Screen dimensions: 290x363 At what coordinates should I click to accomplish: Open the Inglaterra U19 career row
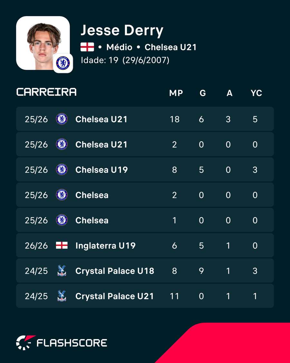point(145,246)
